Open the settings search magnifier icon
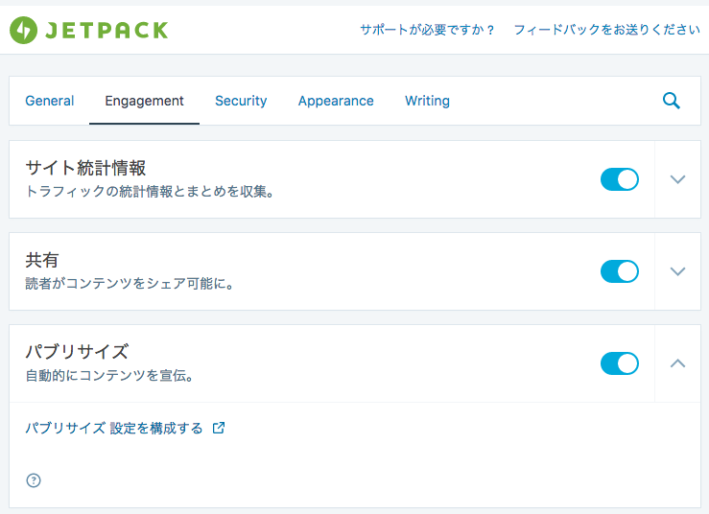The image size is (709, 514). 672,101
